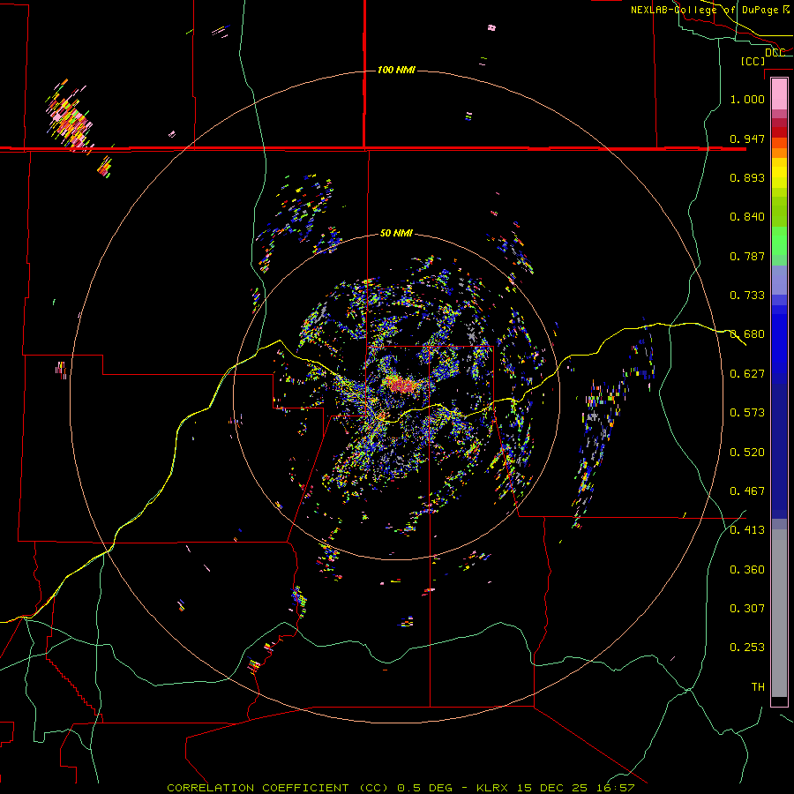Image resolution: width=794 pixels, height=794 pixels.
Task: Click the Correlation Coefficient product title text
Action: [x=278, y=788]
